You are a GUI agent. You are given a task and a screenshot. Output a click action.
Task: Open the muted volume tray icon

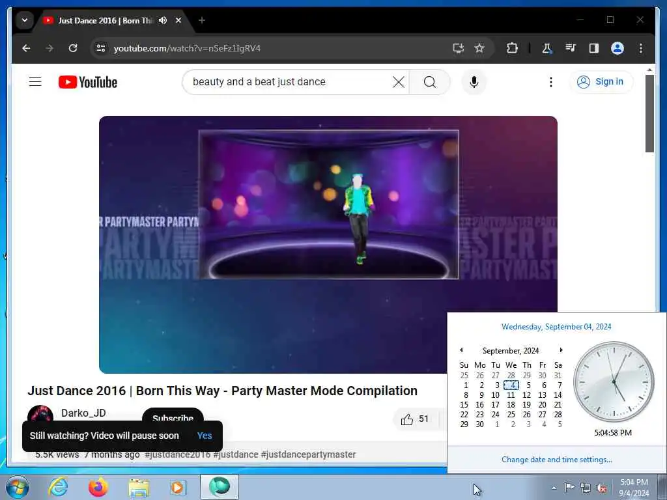coord(601,488)
